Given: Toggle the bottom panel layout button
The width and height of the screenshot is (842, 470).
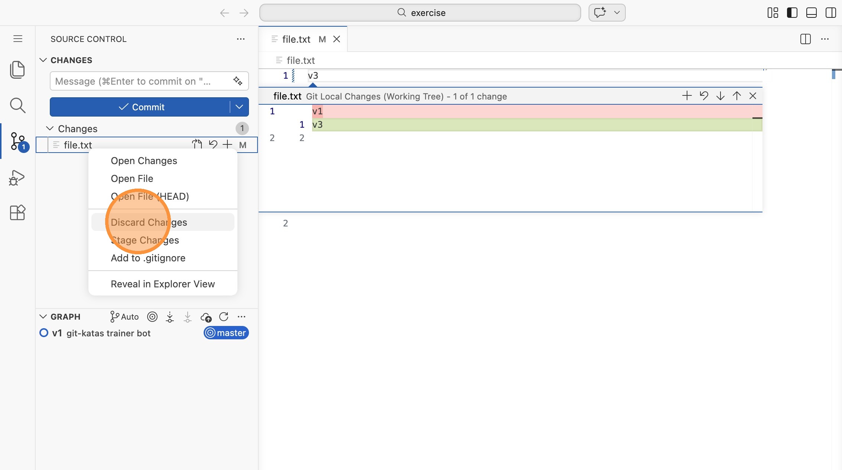Looking at the screenshot, I should pos(811,13).
